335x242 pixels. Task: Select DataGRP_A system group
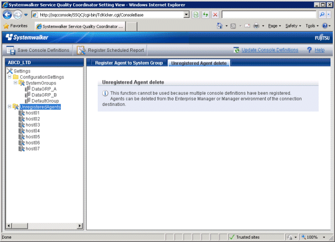click(x=44, y=89)
